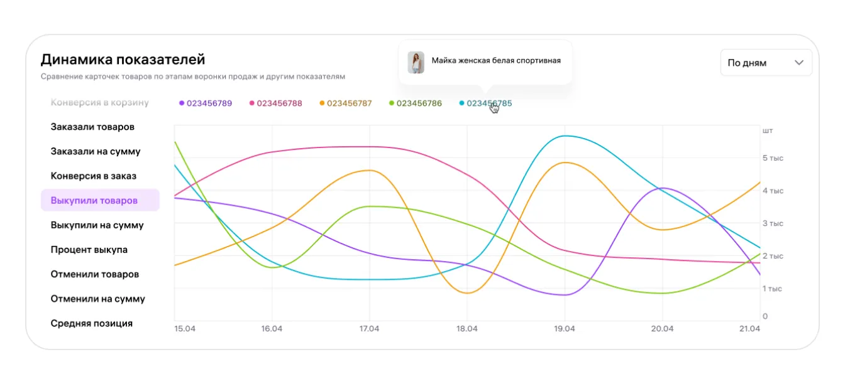Click the cyan 023456785 legend item
This screenshot has width=845, height=384.
pos(485,103)
